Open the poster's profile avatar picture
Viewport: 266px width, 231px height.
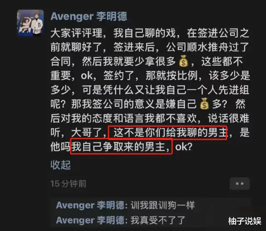click(x=30, y=23)
